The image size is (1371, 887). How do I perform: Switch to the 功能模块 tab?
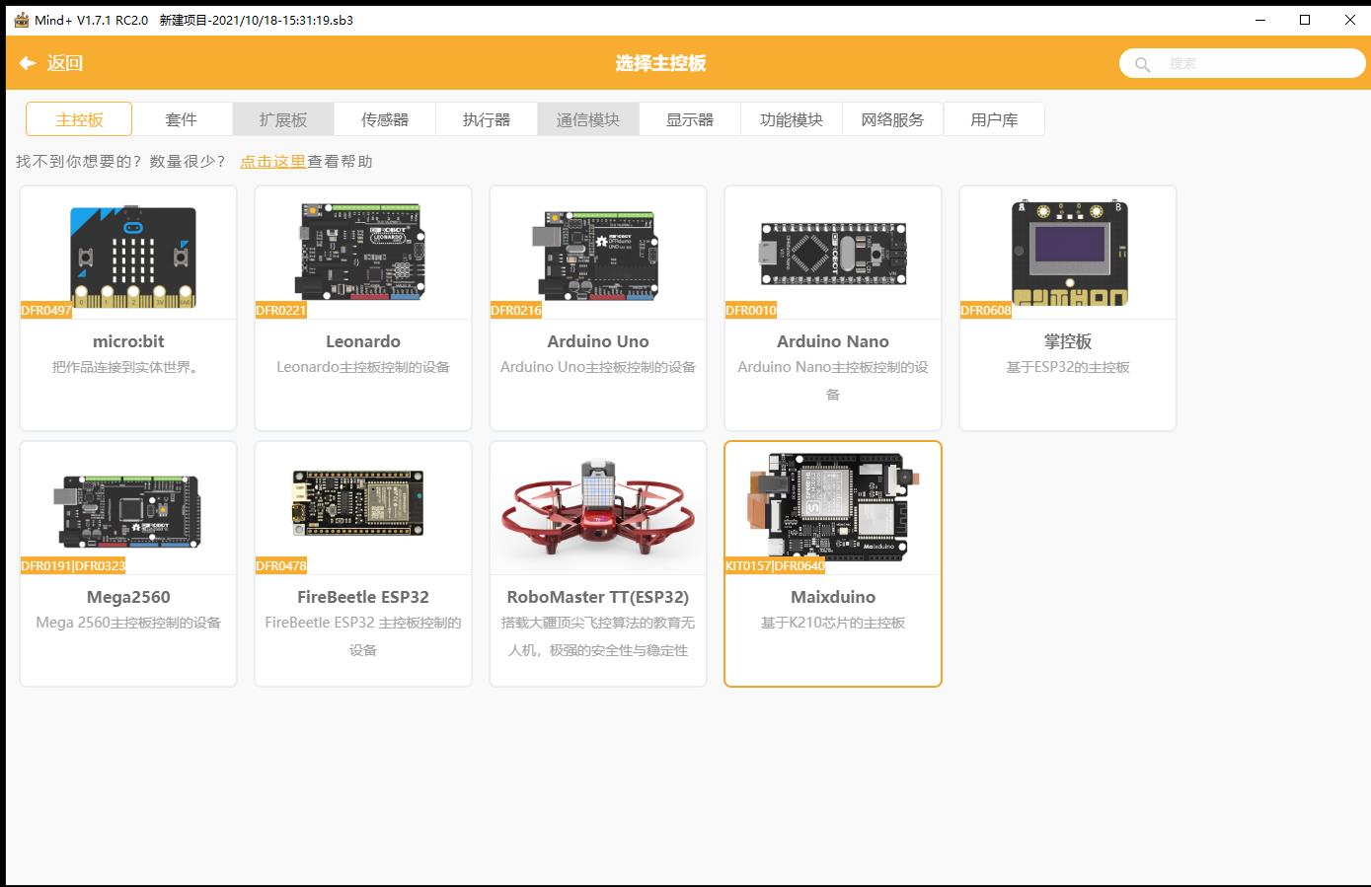[792, 119]
